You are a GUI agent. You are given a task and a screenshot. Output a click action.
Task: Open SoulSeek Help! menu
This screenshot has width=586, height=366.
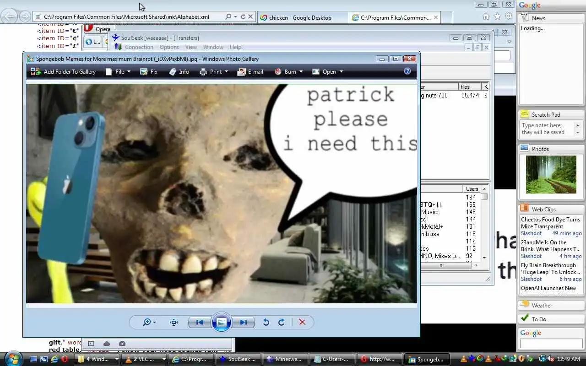point(236,47)
